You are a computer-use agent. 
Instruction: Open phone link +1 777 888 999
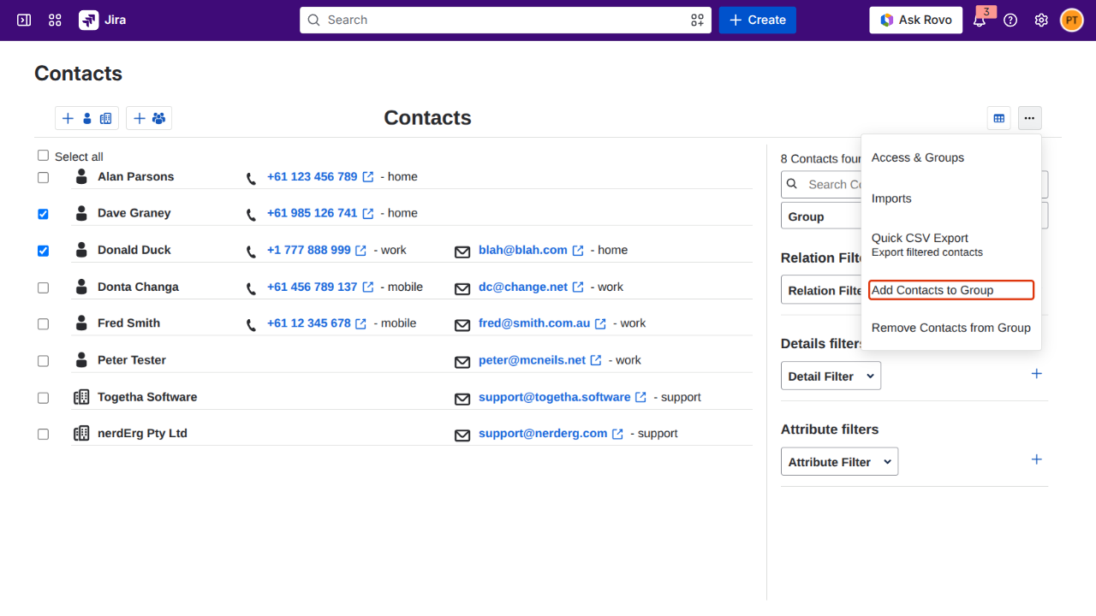308,250
